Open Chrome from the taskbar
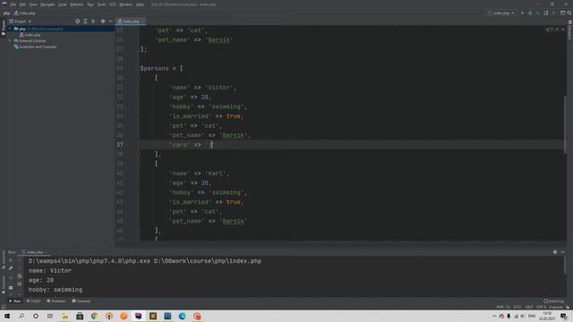The width and height of the screenshot is (573, 322). click(94, 316)
